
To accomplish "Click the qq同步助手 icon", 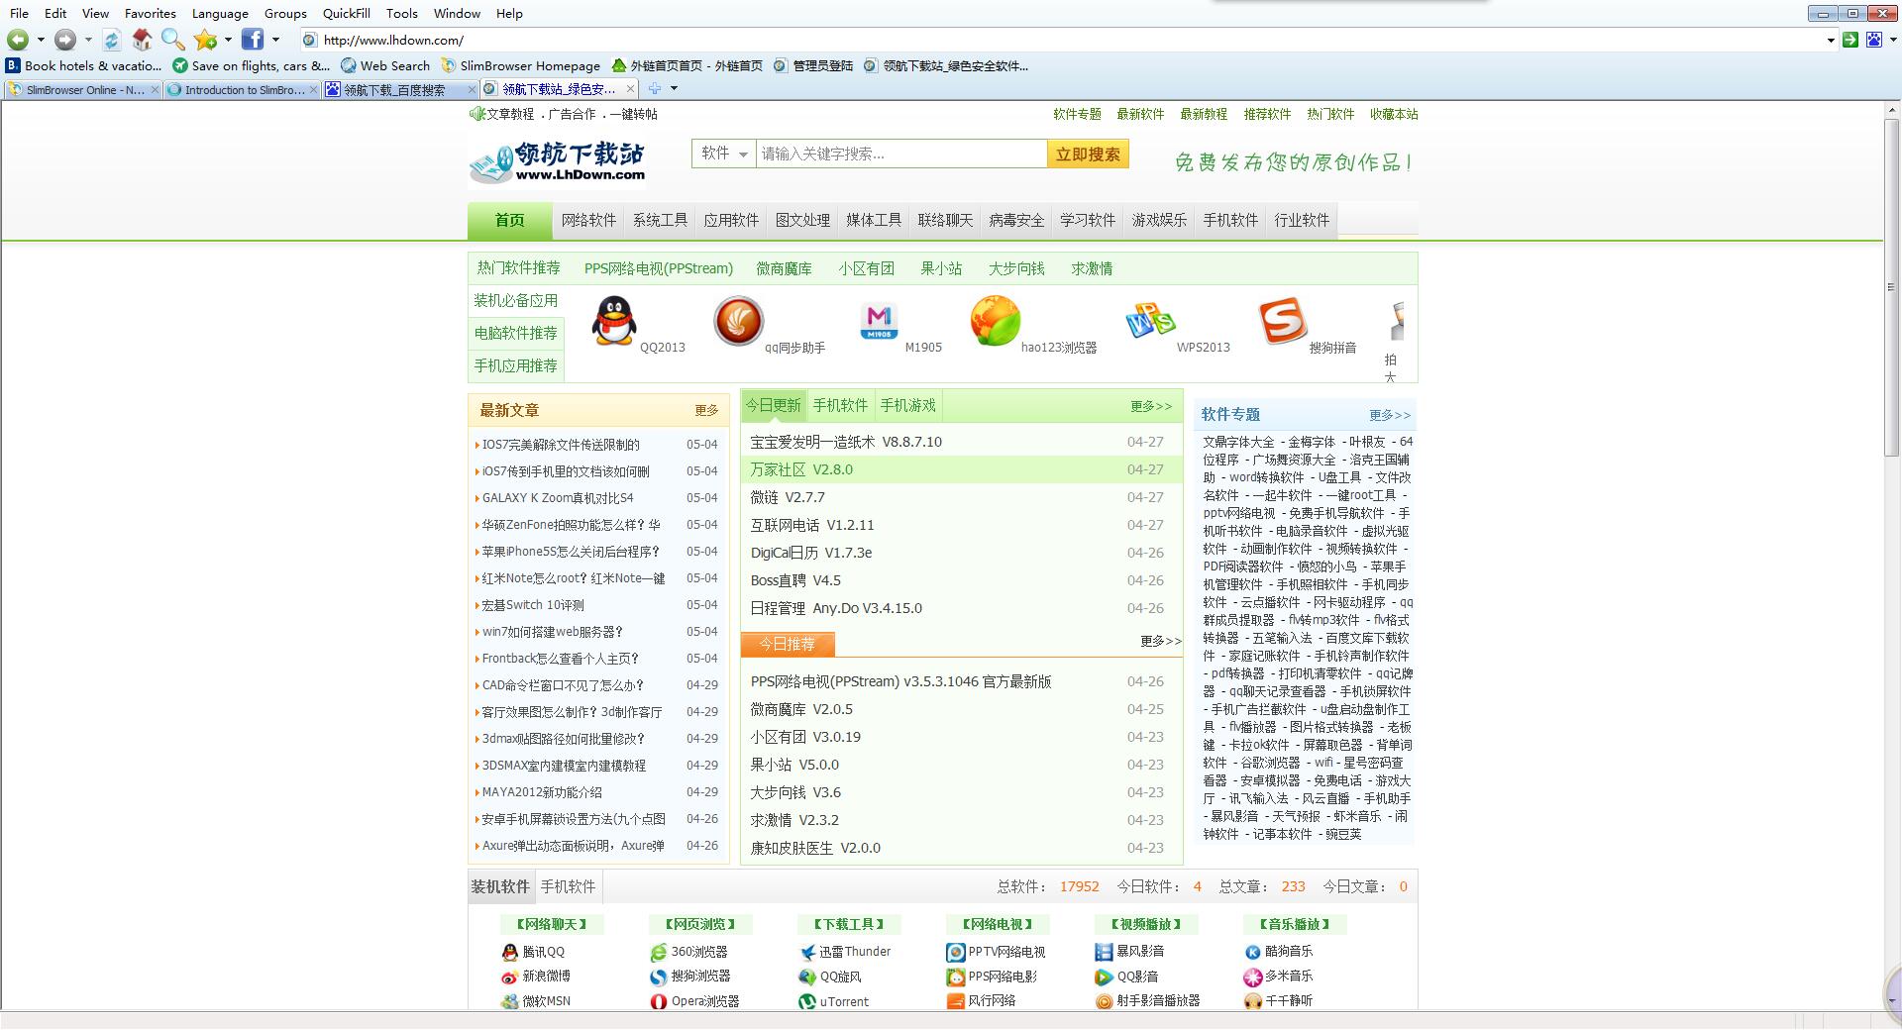I will point(738,321).
